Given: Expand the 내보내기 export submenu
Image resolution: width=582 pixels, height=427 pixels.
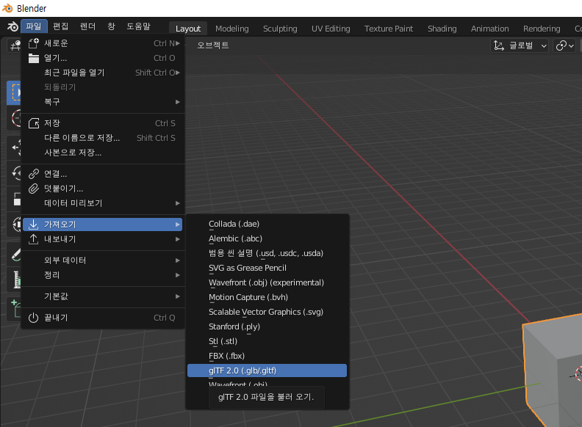Looking at the screenshot, I should point(103,239).
